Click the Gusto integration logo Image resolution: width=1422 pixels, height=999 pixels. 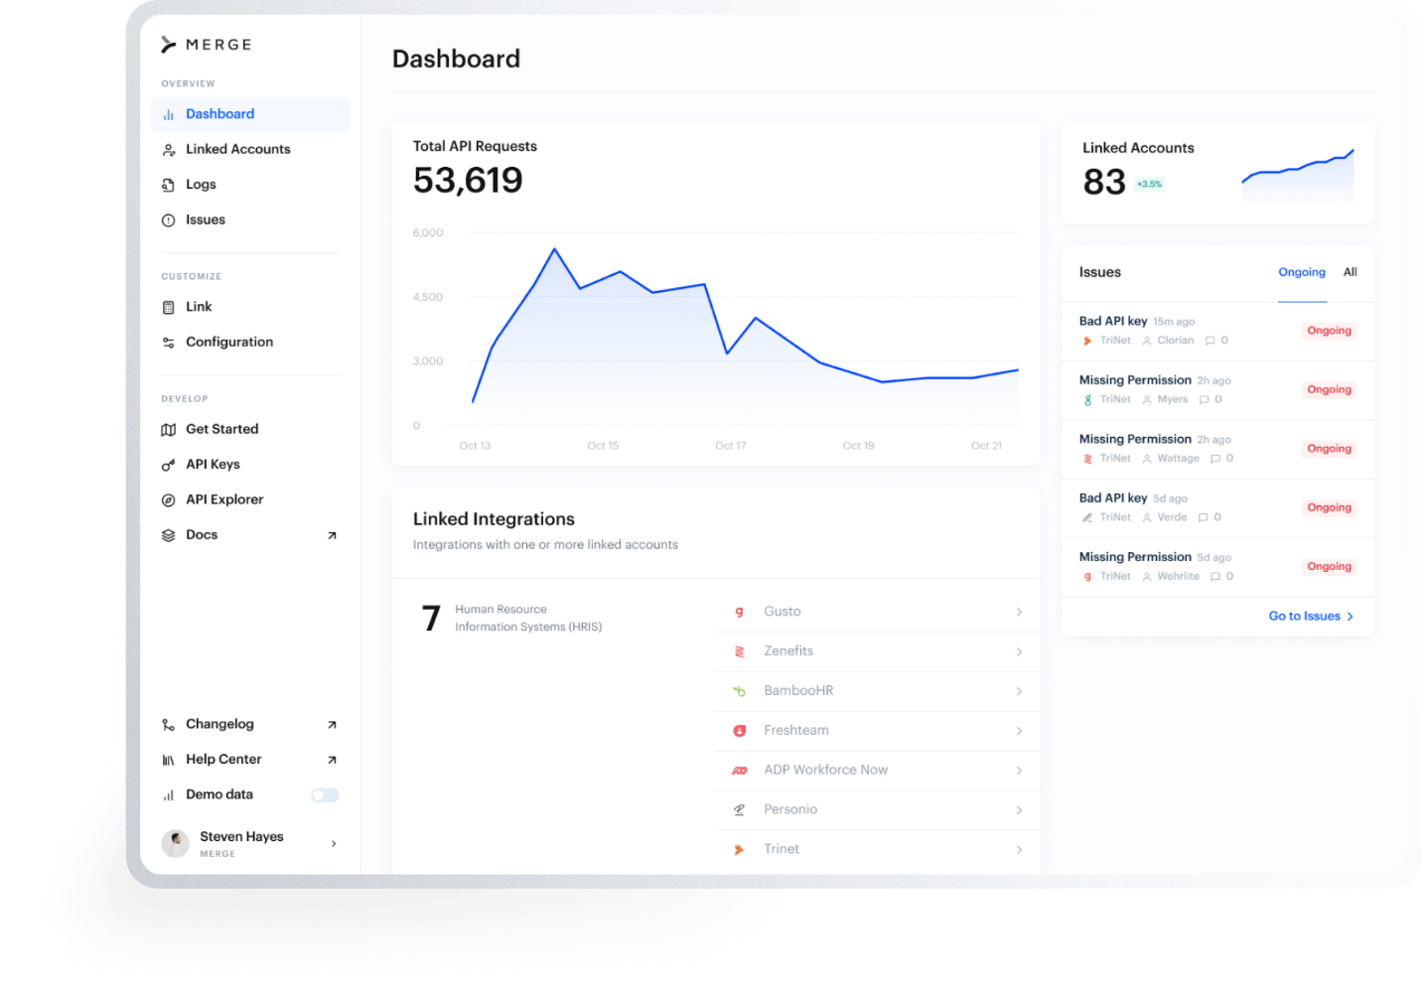[x=739, y=613]
